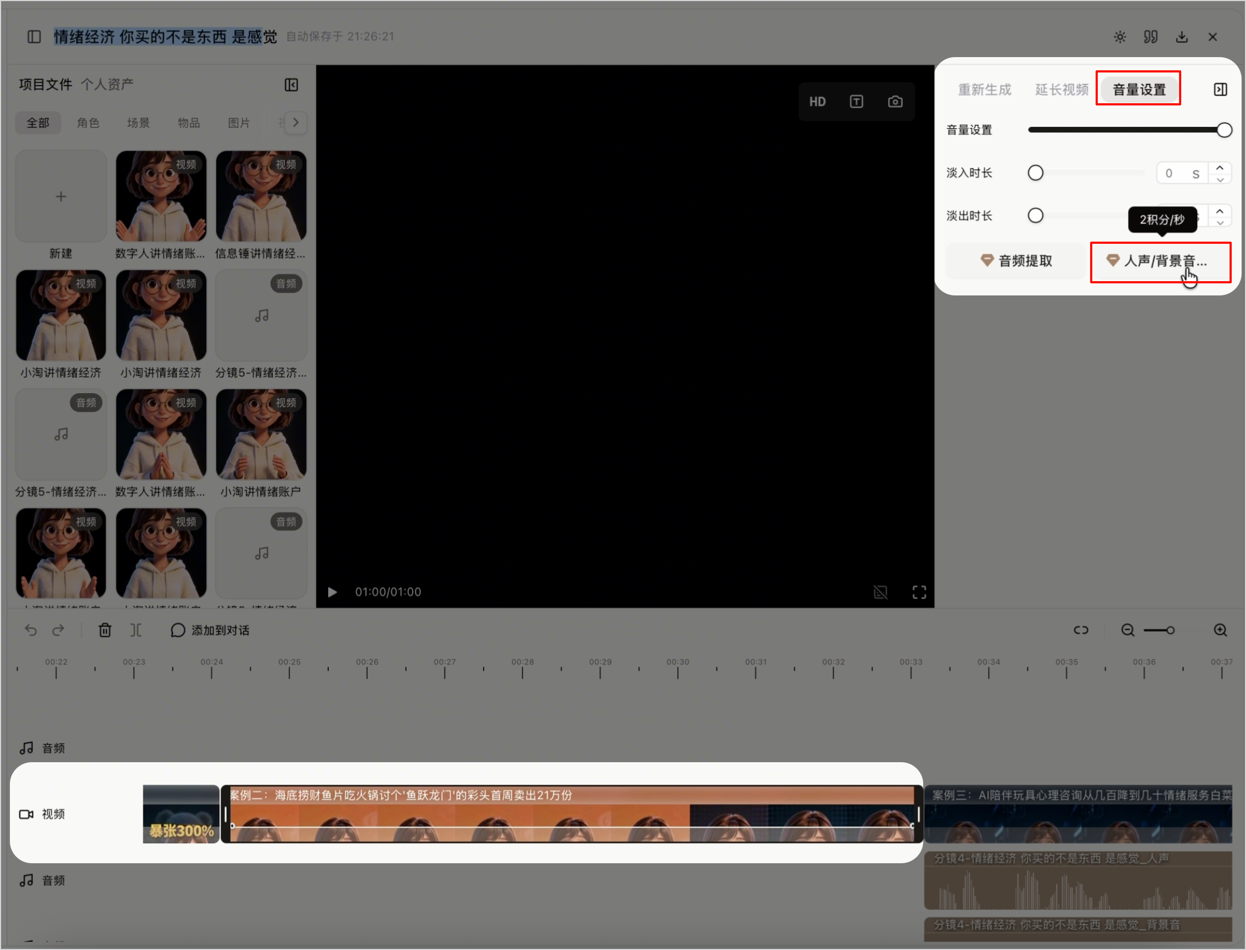
Task: Decrease 淡出时长 with down arrow
Action: pyautogui.click(x=1220, y=222)
